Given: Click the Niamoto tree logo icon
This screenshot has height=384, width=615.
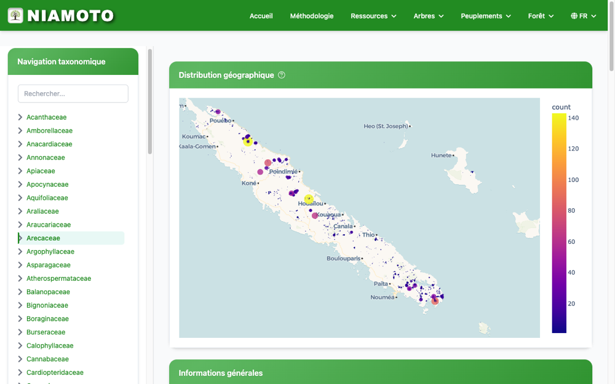Looking at the screenshot, I should point(15,16).
